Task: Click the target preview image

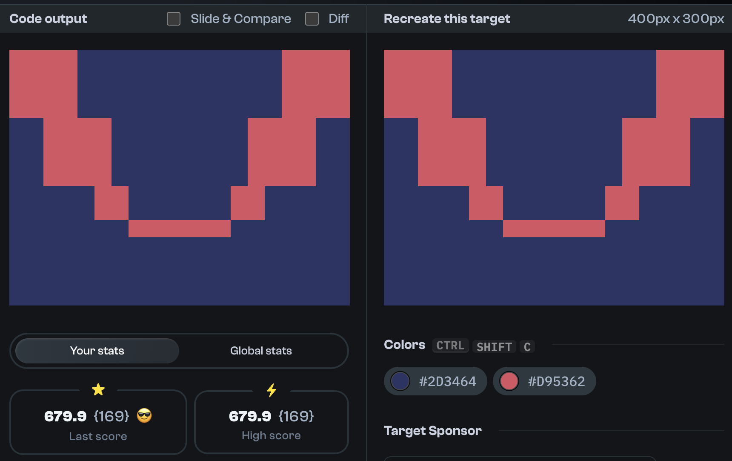Action: pyautogui.click(x=553, y=178)
